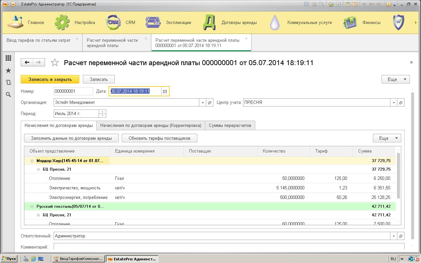Click the Internet Explorer quick launch icon
Screen dimensions: 421x263
pos(33,259)
